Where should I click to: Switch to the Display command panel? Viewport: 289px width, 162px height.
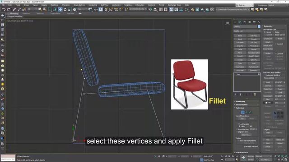254,22
